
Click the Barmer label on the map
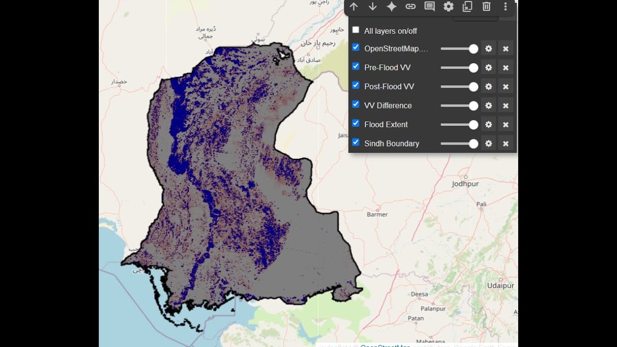pos(377,214)
